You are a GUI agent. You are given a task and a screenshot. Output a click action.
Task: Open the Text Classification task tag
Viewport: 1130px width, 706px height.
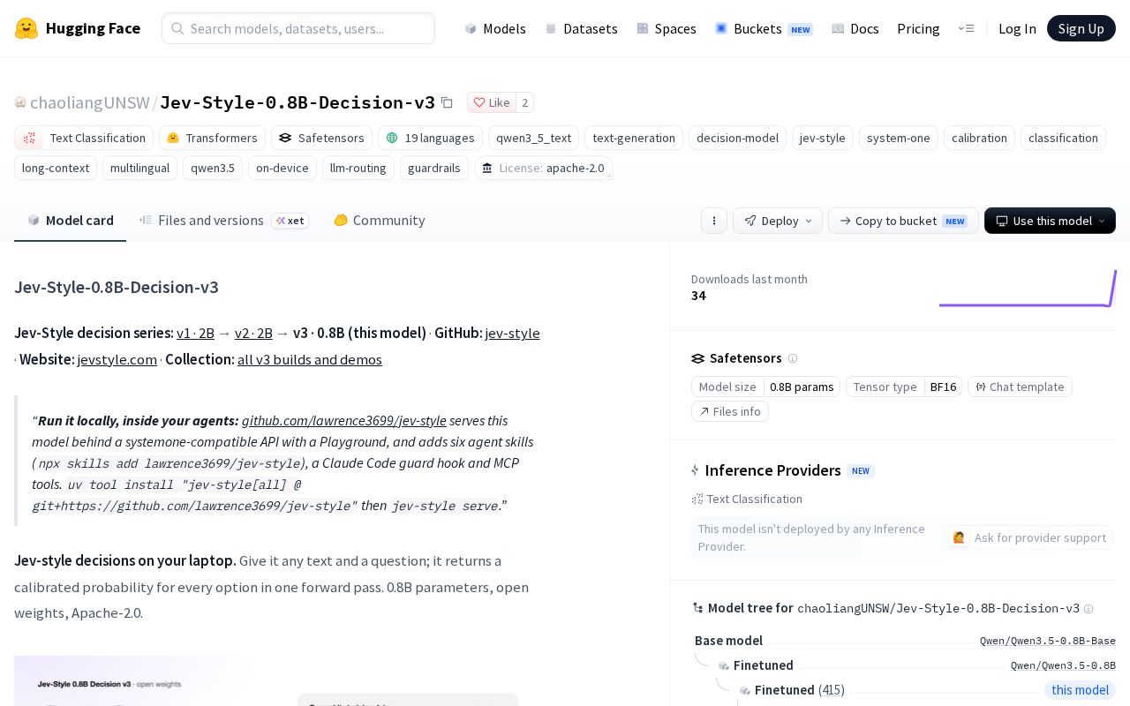coord(84,138)
